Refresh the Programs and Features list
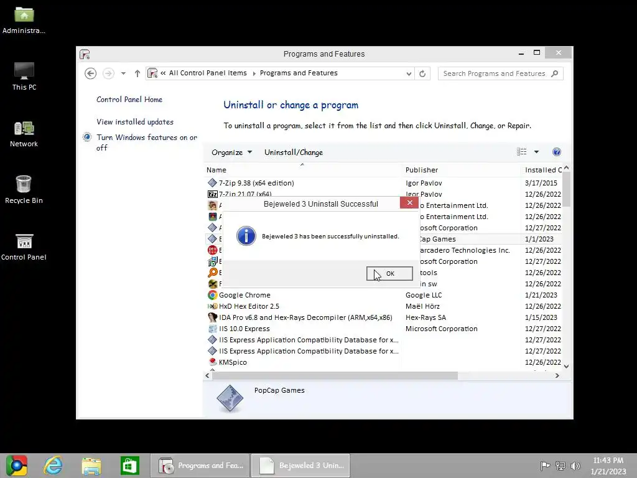The height and width of the screenshot is (478, 637). point(422,73)
